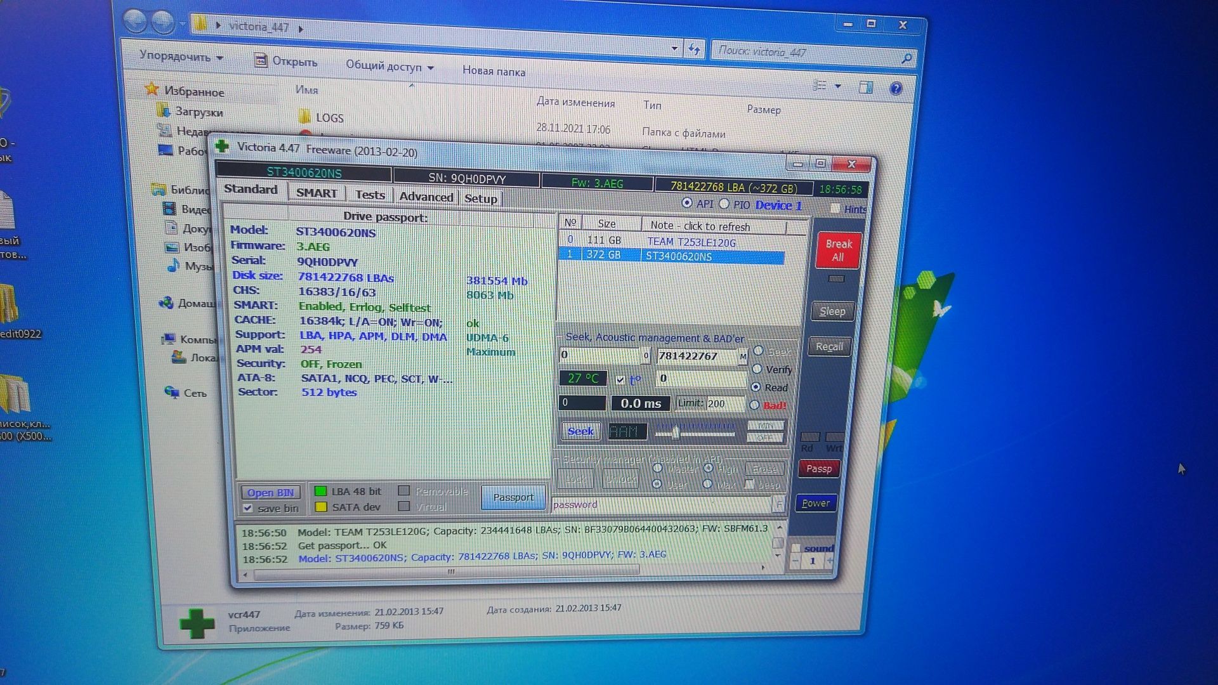Open Общий доступ dropdown in Explorer

tap(390, 66)
